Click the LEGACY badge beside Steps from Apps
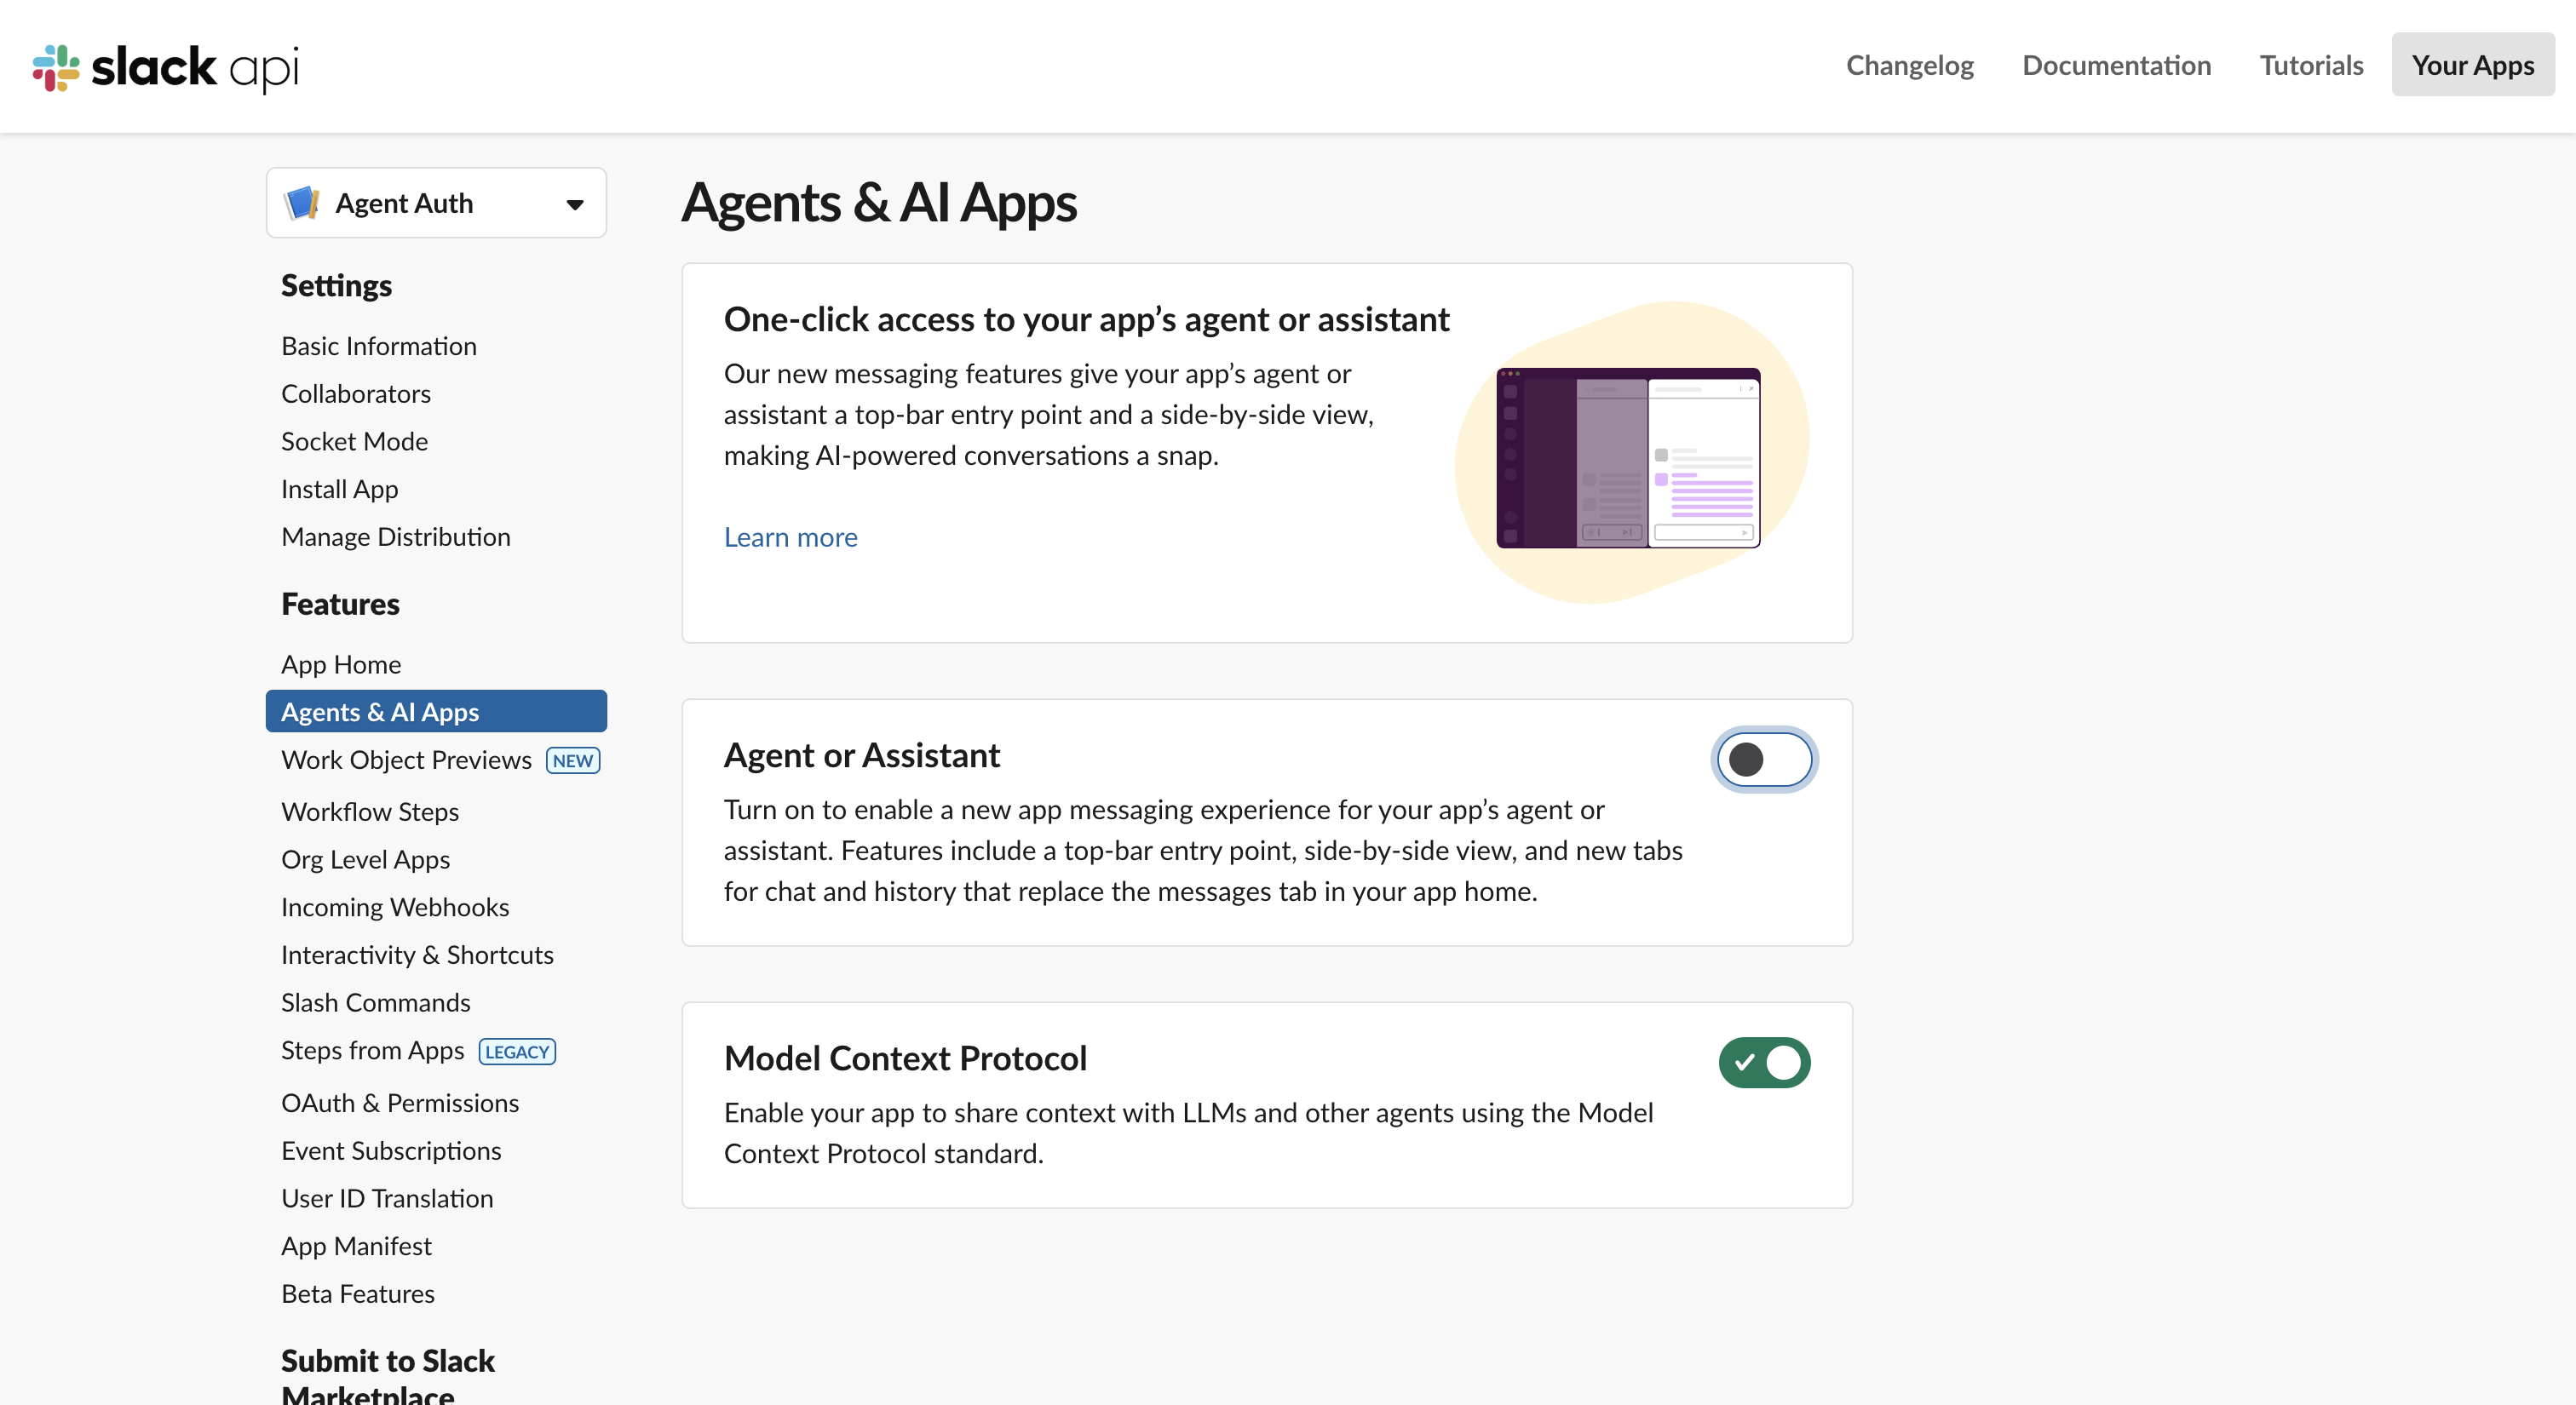The width and height of the screenshot is (2576, 1405). [x=517, y=1052]
